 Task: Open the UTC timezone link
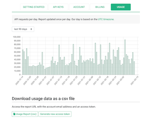pos(106,19)
